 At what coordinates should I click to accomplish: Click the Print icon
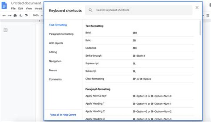coord(15,16)
